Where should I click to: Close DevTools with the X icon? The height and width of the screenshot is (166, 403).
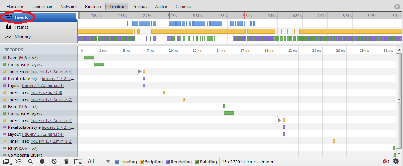pos(397,7)
